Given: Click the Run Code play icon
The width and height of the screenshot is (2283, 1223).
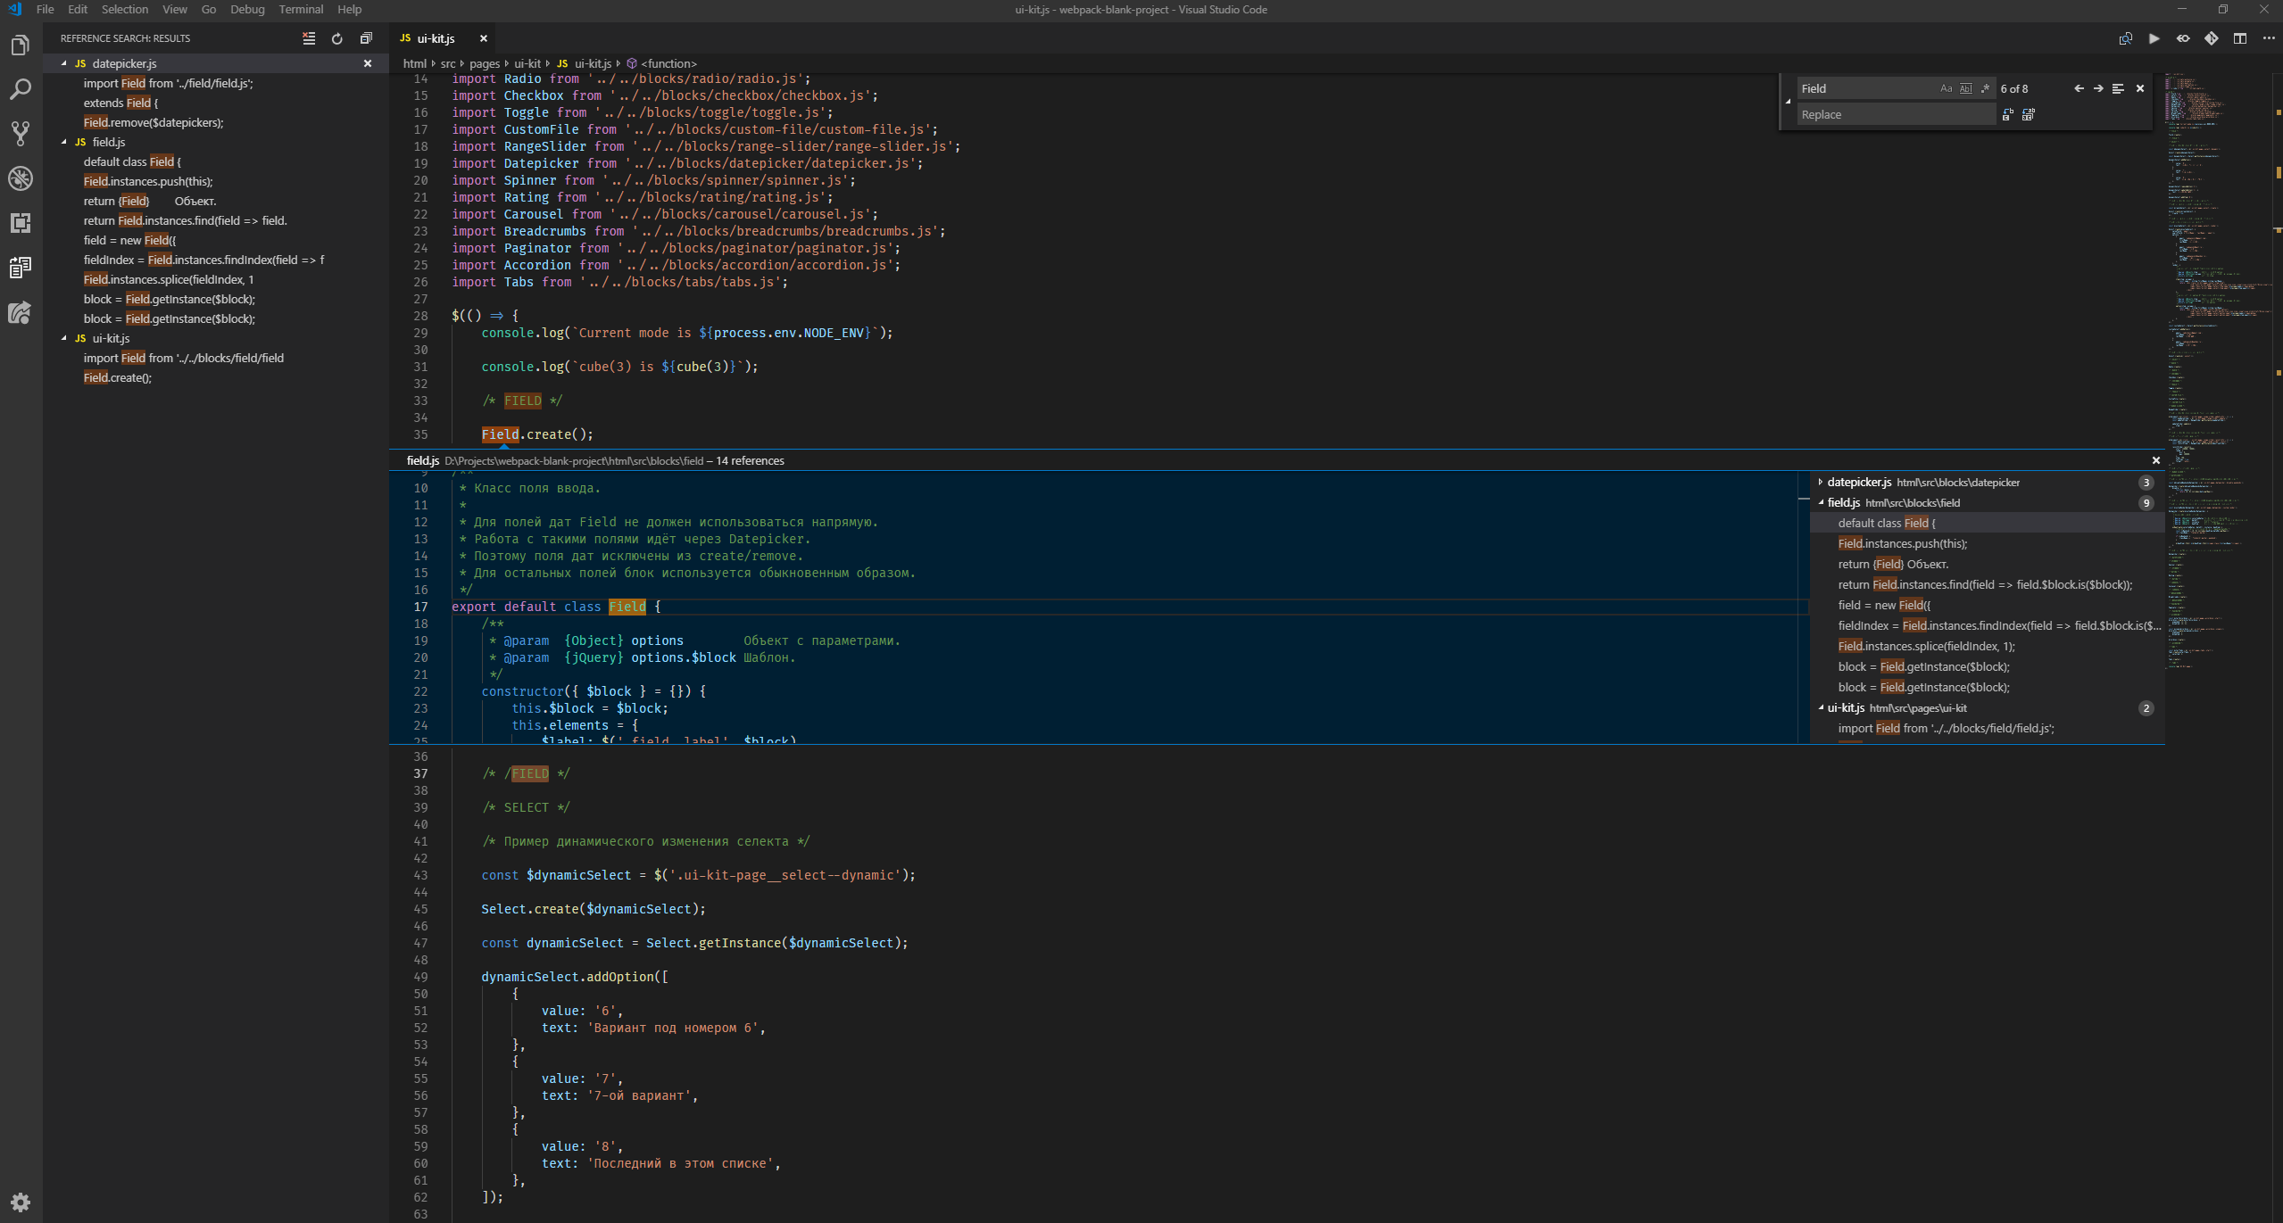Looking at the screenshot, I should 2154,38.
